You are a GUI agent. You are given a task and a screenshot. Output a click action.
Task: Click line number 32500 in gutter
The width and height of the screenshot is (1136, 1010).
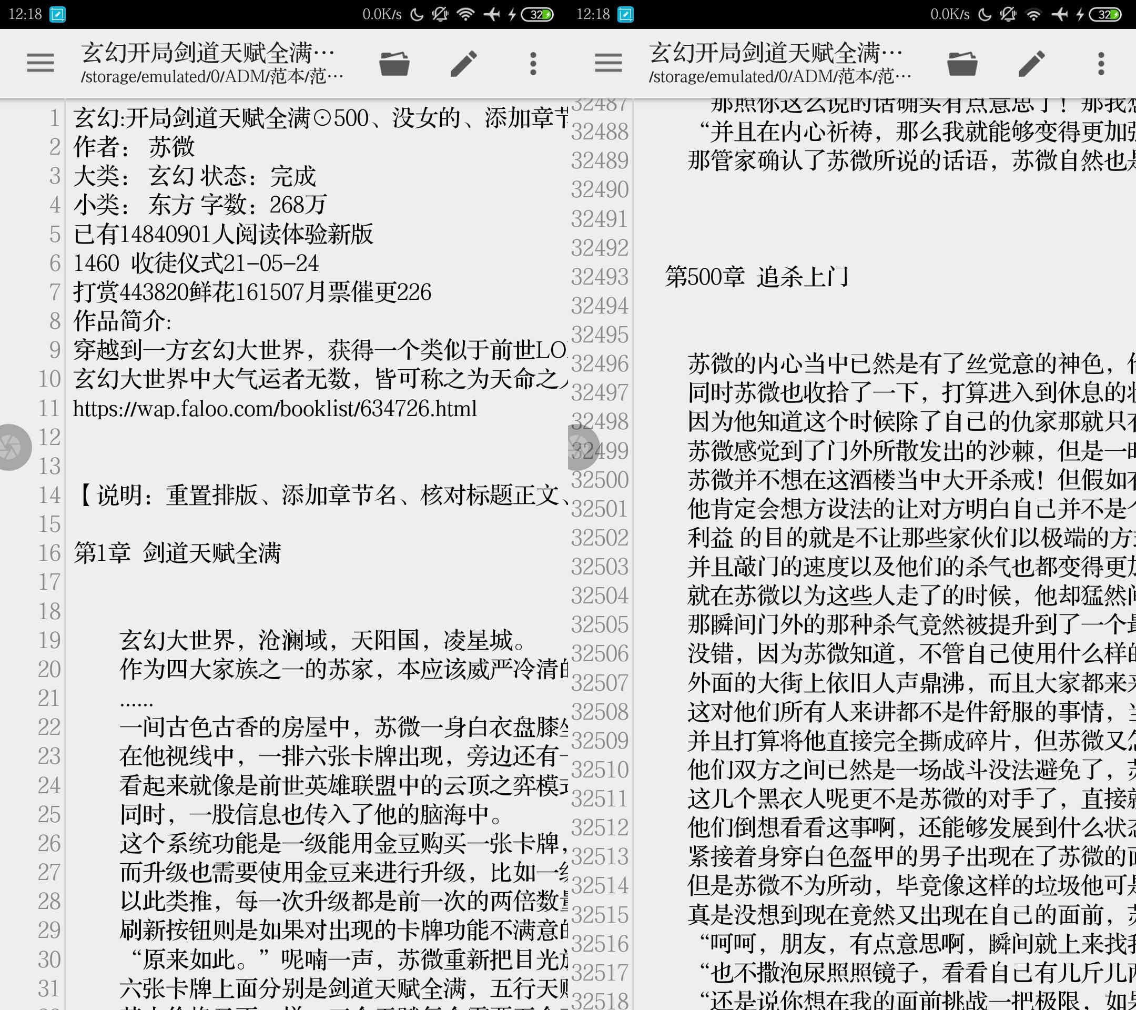tap(599, 480)
